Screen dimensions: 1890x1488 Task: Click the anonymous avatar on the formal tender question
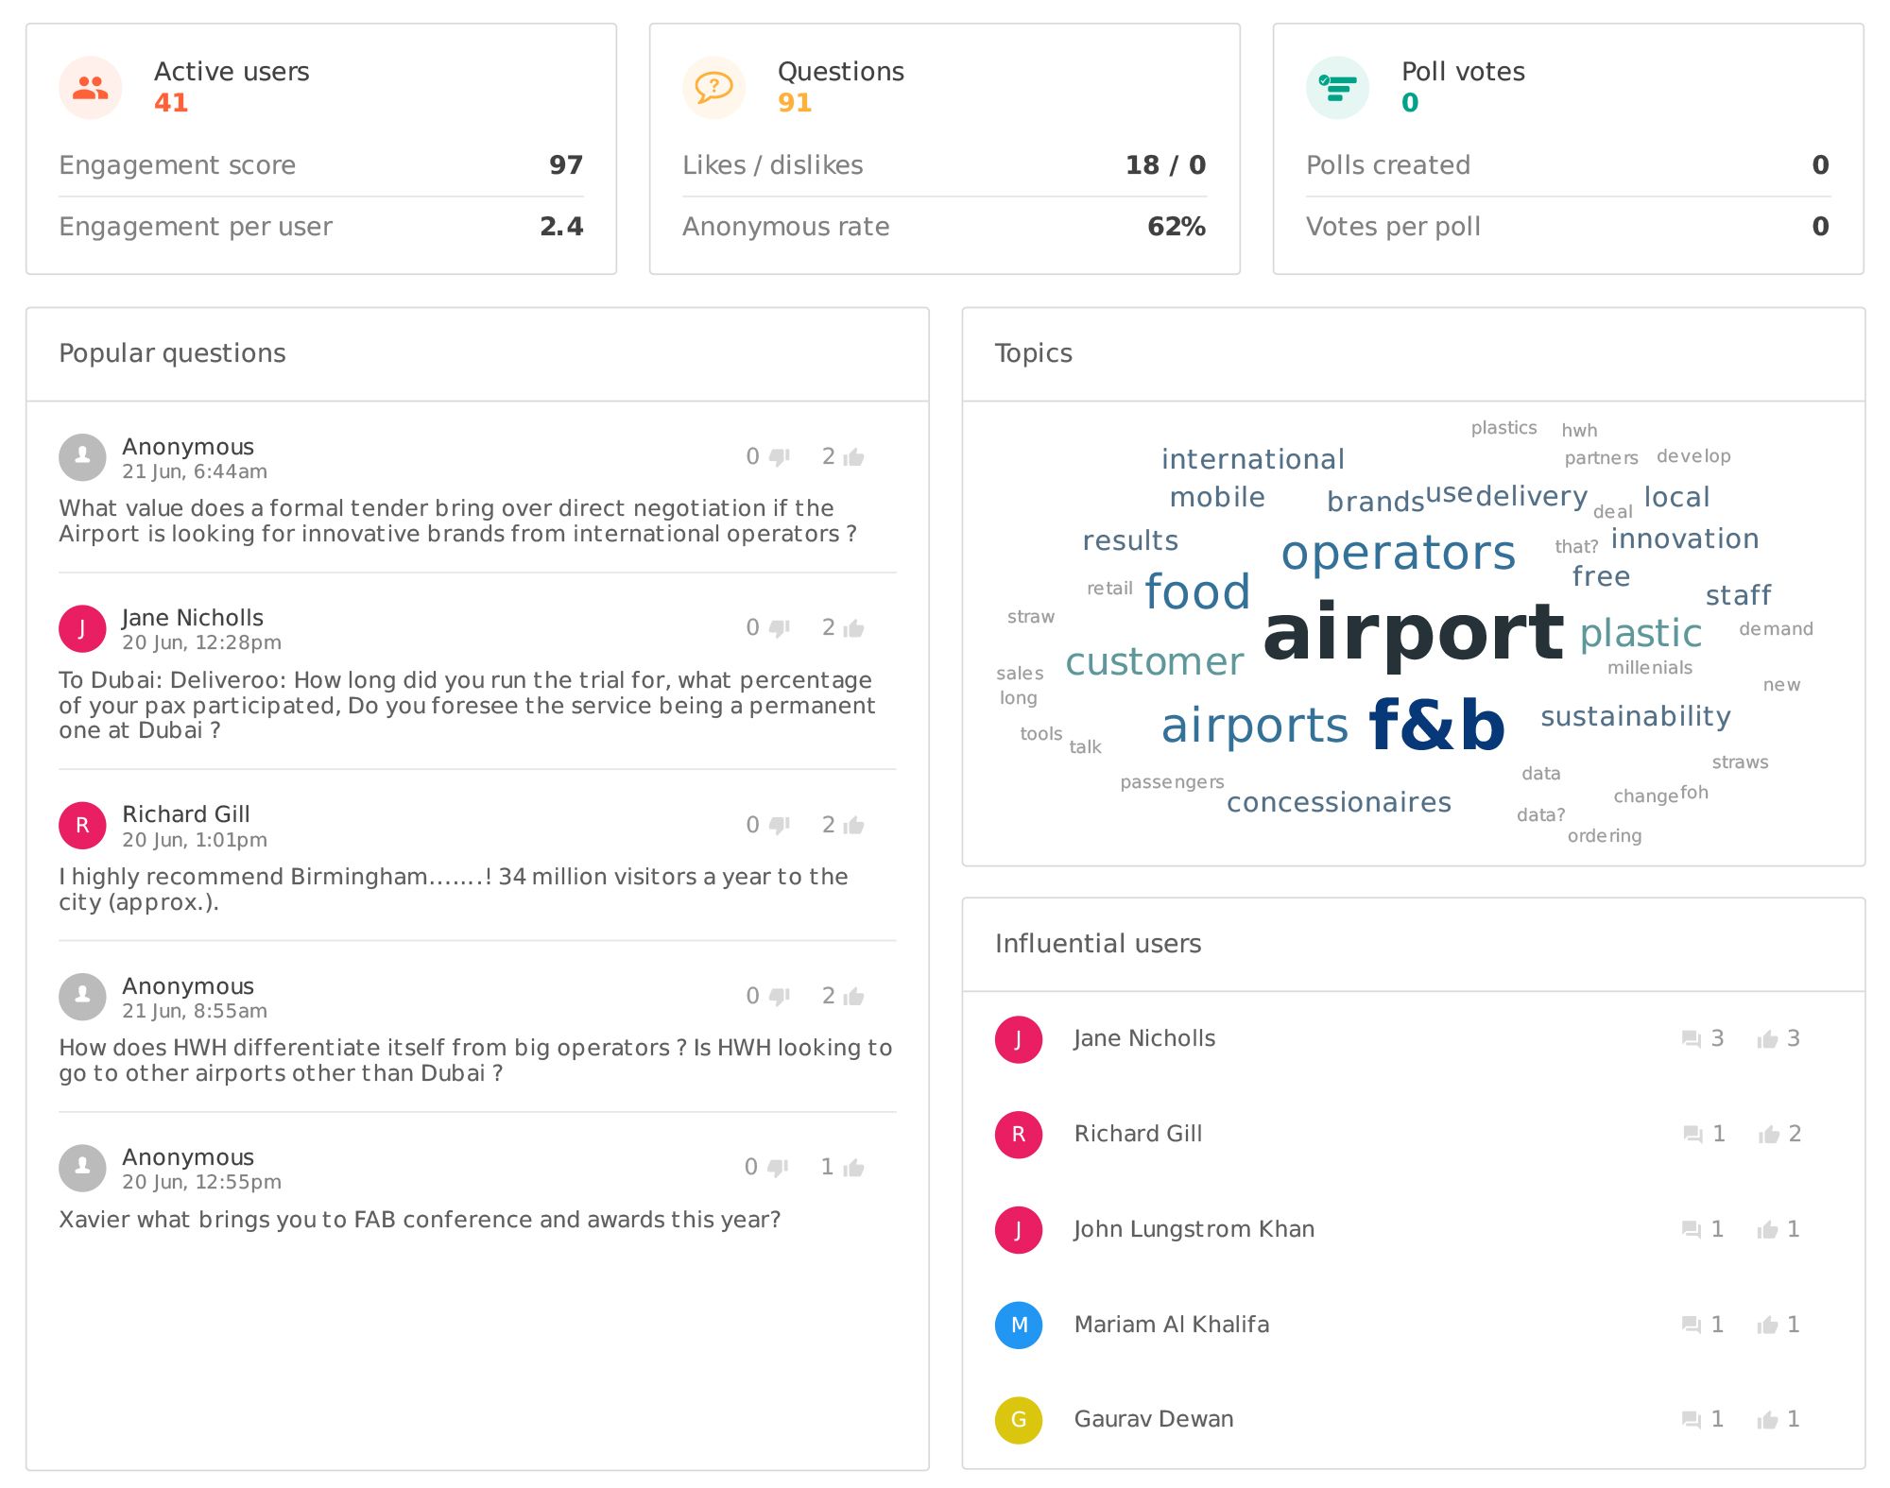point(82,457)
